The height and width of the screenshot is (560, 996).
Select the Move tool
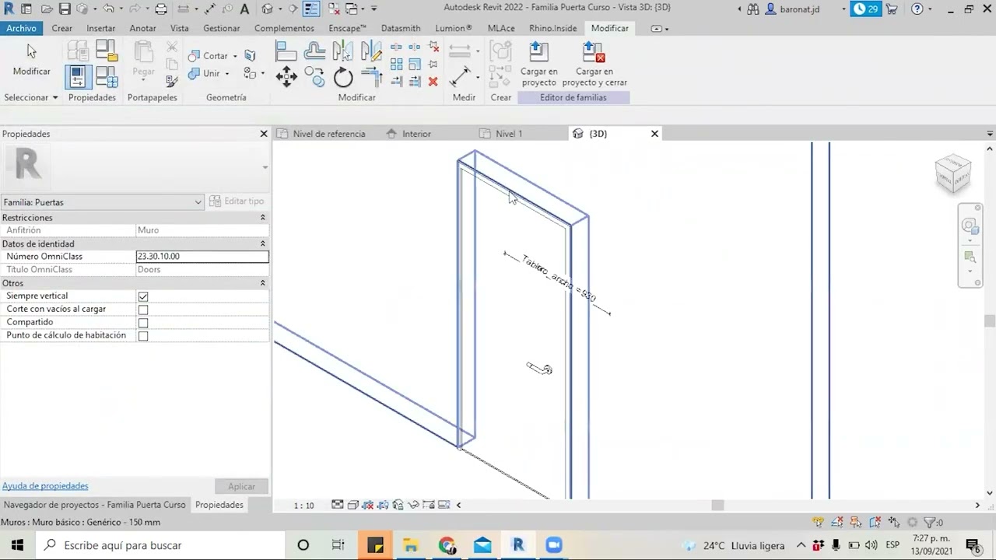pos(286,76)
